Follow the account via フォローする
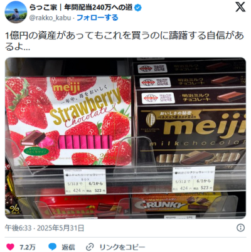Screen dimensions: 251x252 (x=97, y=18)
